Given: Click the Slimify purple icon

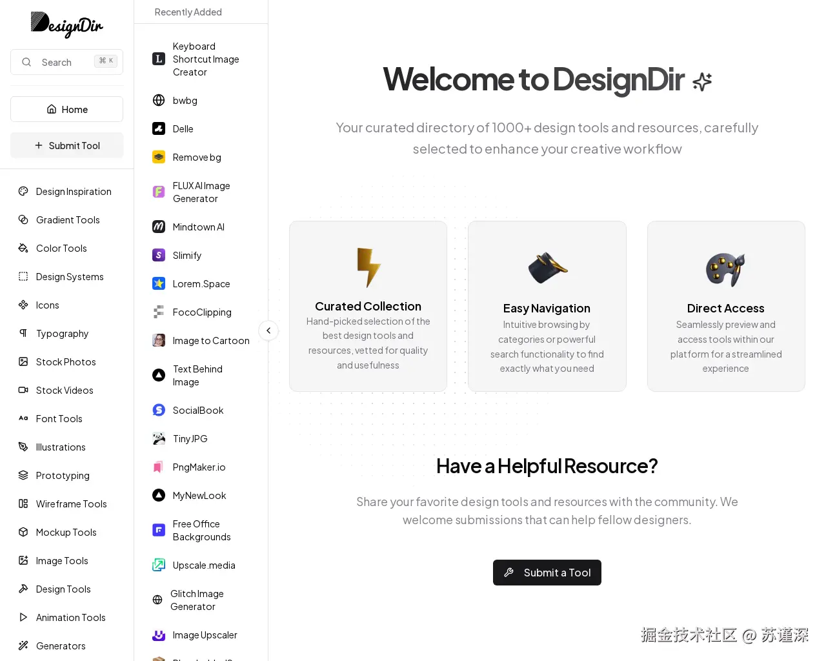Looking at the screenshot, I should click(x=159, y=255).
